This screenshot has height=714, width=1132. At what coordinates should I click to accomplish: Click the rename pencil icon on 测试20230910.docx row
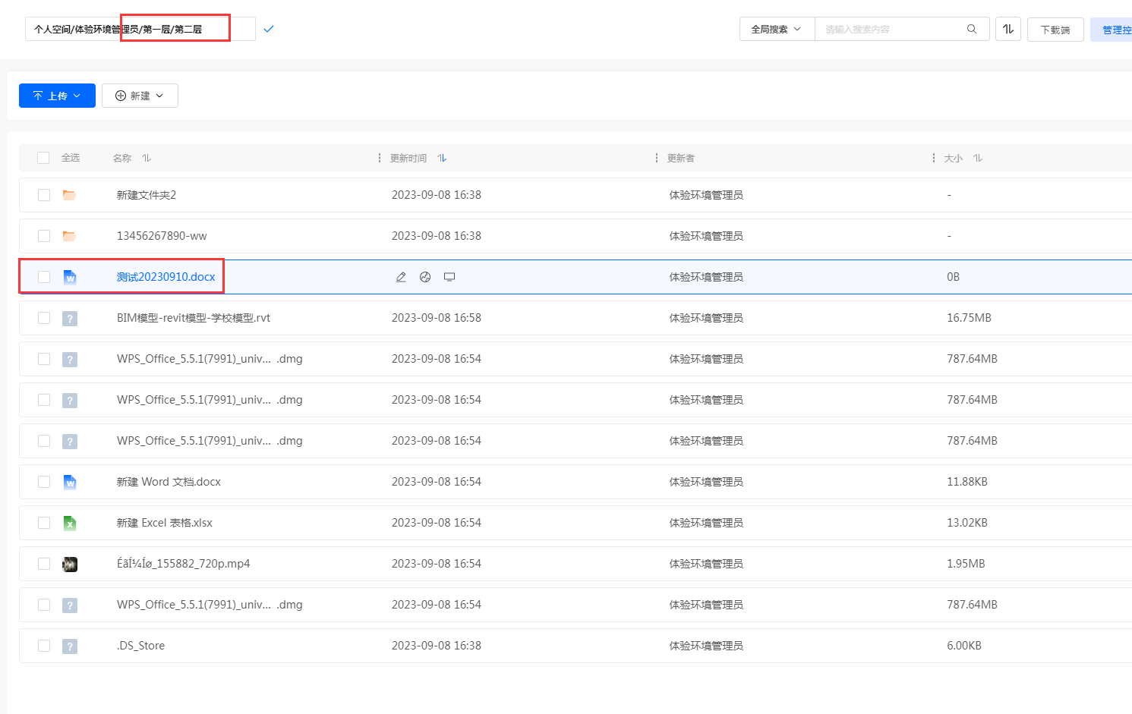[401, 277]
